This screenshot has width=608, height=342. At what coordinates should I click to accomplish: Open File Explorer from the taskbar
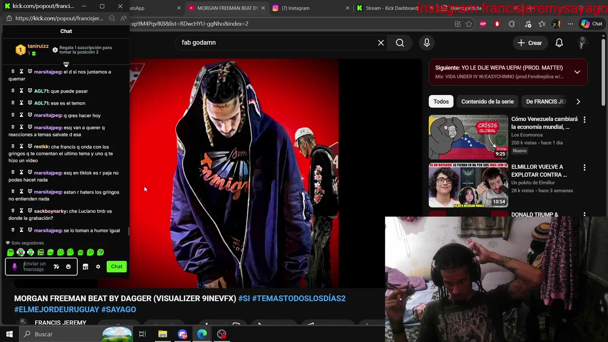[x=162, y=334]
